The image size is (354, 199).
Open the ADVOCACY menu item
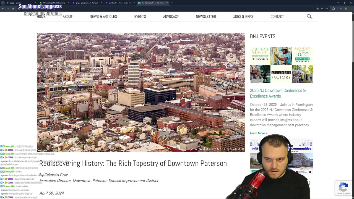click(171, 17)
